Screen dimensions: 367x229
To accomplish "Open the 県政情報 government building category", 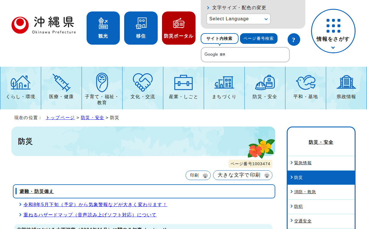I will pos(346,88).
